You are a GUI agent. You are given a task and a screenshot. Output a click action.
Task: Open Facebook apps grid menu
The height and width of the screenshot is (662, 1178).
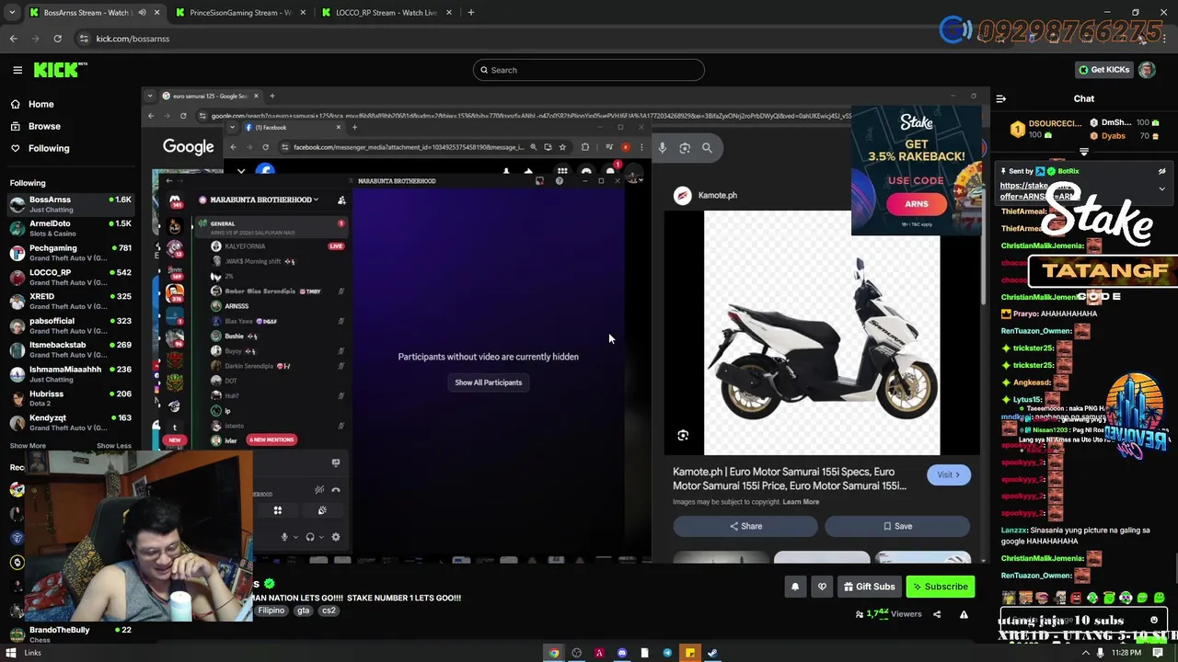coord(562,171)
